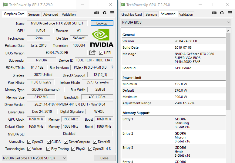Click the scrollbar thumb in Advanced panel
The height and width of the screenshot is (163, 235).
228,71
